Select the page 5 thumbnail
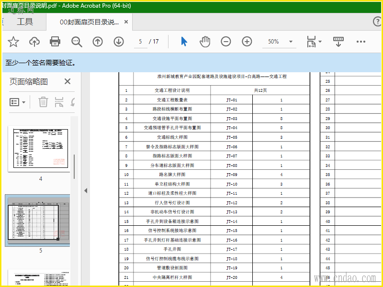Image resolution: width=383 pixels, height=287 pixels. [x=38, y=221]
